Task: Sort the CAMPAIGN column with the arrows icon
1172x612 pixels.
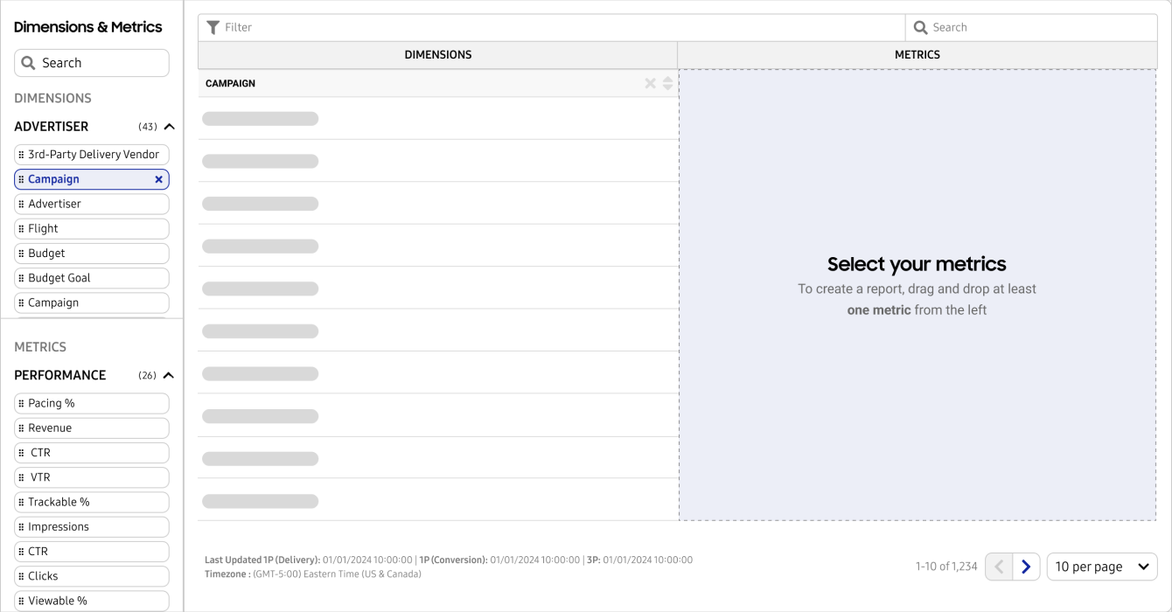Action: click(x=668, y=83)
